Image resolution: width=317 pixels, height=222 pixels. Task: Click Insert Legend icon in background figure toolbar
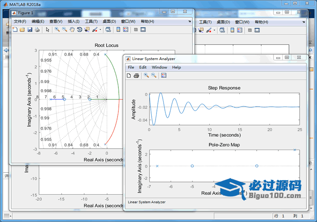pos(239,30)
